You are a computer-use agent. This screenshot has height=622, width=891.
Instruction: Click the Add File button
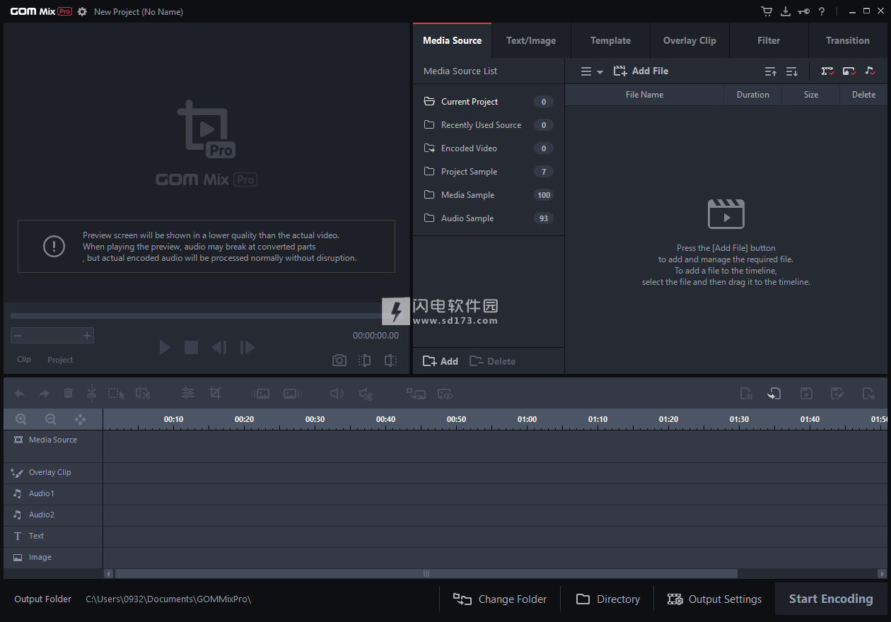point(641,71)
